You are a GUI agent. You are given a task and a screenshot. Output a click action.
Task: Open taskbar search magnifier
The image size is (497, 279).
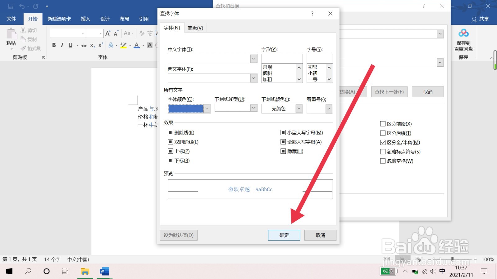[x=28, y=271]
